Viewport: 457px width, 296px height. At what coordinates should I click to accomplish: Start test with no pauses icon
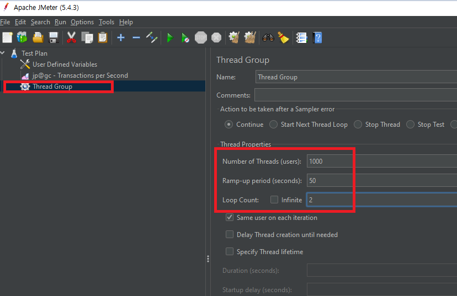(x=185, y=37)
